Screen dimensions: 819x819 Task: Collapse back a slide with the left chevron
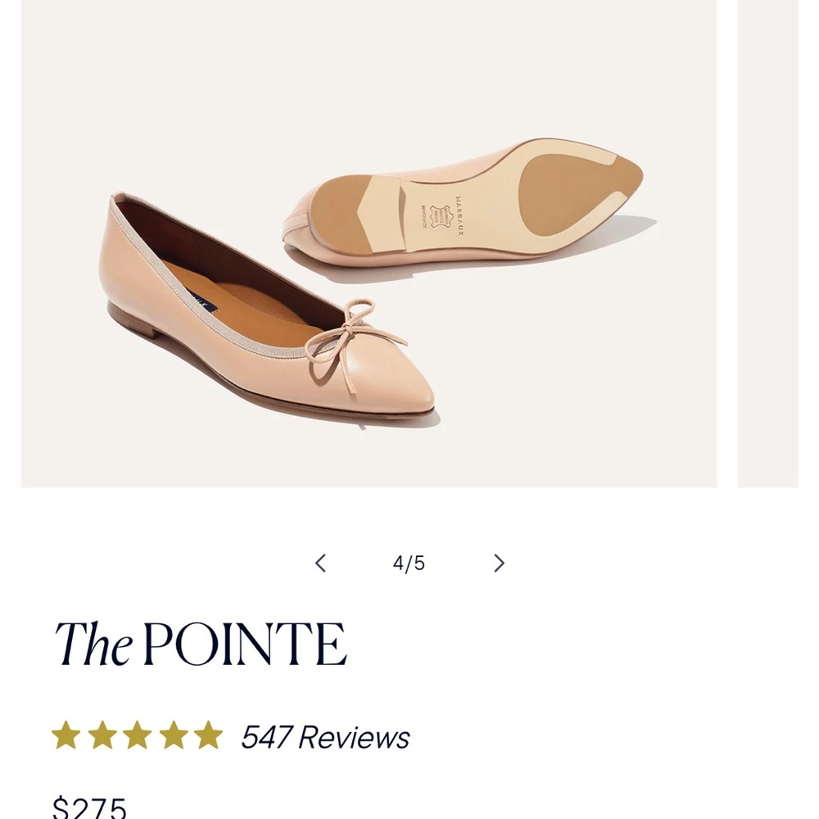tap(320, 563)
